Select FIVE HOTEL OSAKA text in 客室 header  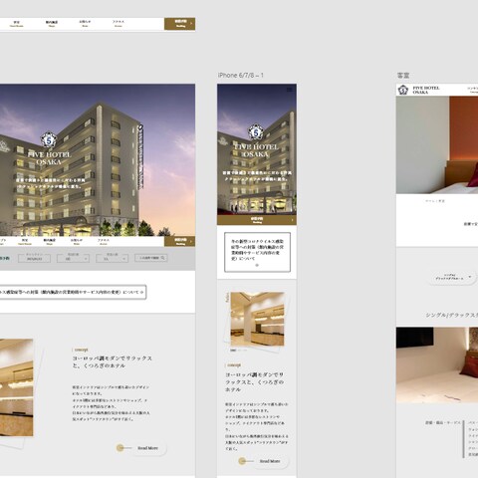pos(426,90)
